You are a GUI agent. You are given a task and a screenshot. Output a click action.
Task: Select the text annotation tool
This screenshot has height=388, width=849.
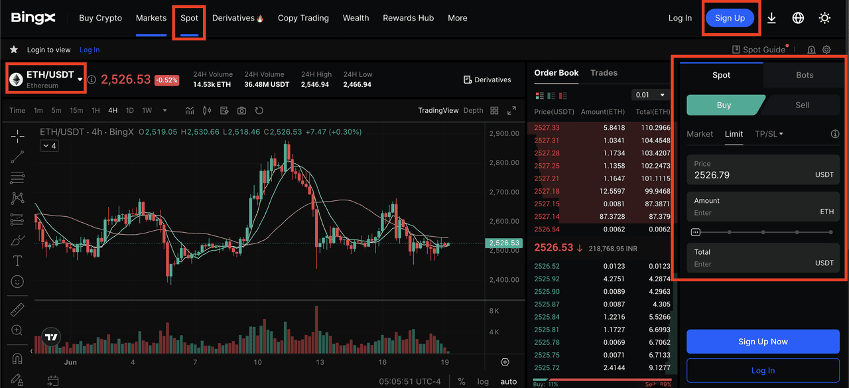point(18,261)
